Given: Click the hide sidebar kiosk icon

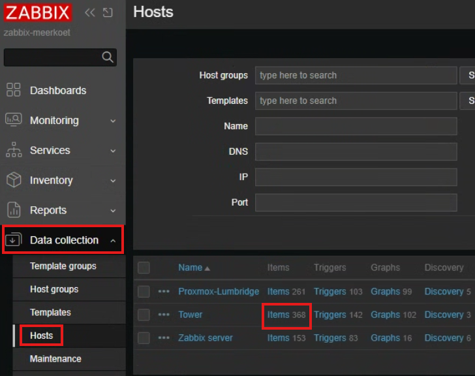Looking at the screenshot, I should tap(108, 12).
